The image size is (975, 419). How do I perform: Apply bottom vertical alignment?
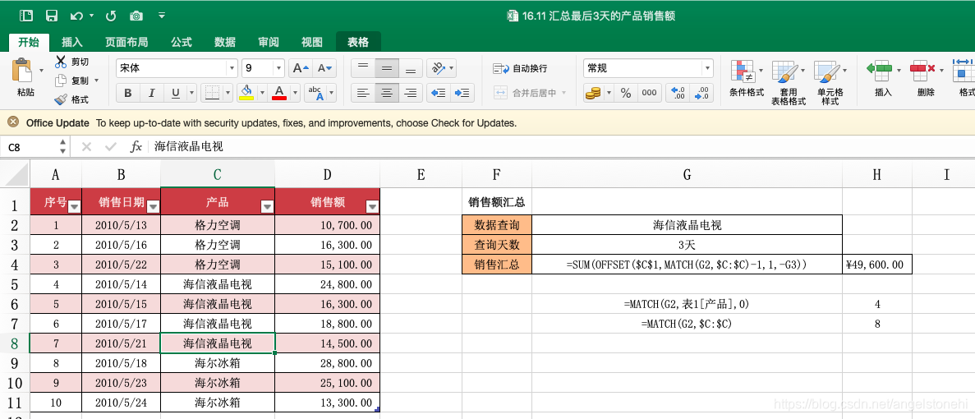411,67
